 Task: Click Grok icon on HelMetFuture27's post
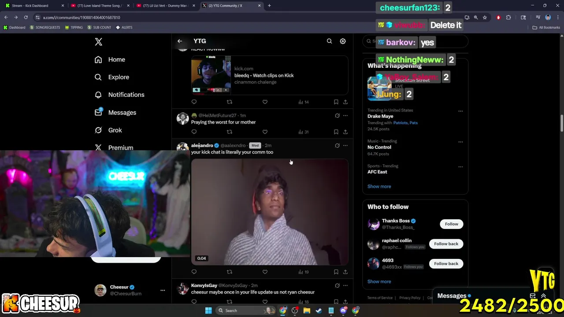pos(337,116)
